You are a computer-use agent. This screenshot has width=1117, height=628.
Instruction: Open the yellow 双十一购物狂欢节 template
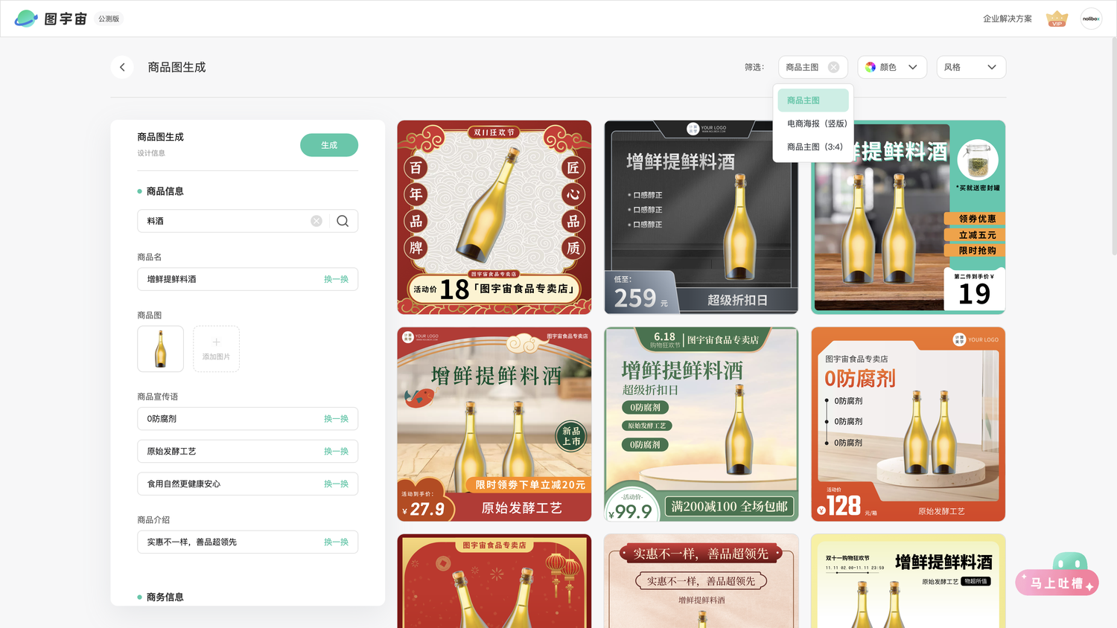[908, 581]
